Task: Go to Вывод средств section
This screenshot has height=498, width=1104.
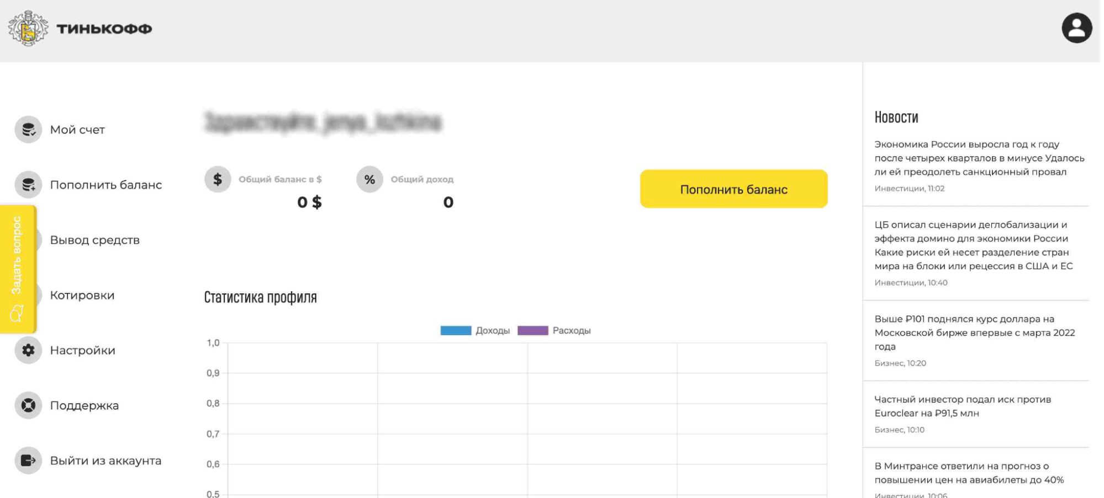Action: pyautogui.click(x=95, y=240)
